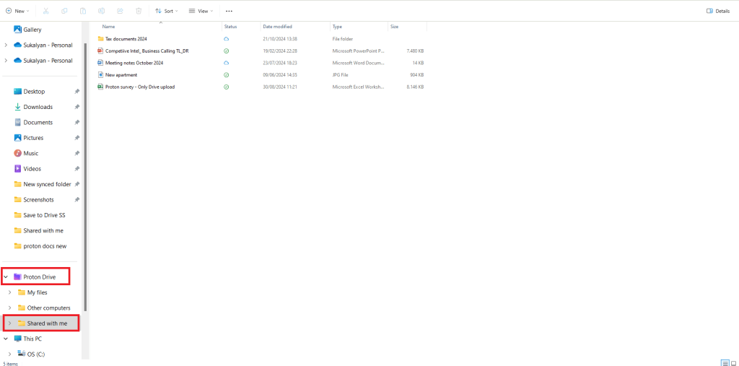Click the Delete trash icon
This screenshot has width=739, height=366.
pyautogui.click(x=139, y=11)
